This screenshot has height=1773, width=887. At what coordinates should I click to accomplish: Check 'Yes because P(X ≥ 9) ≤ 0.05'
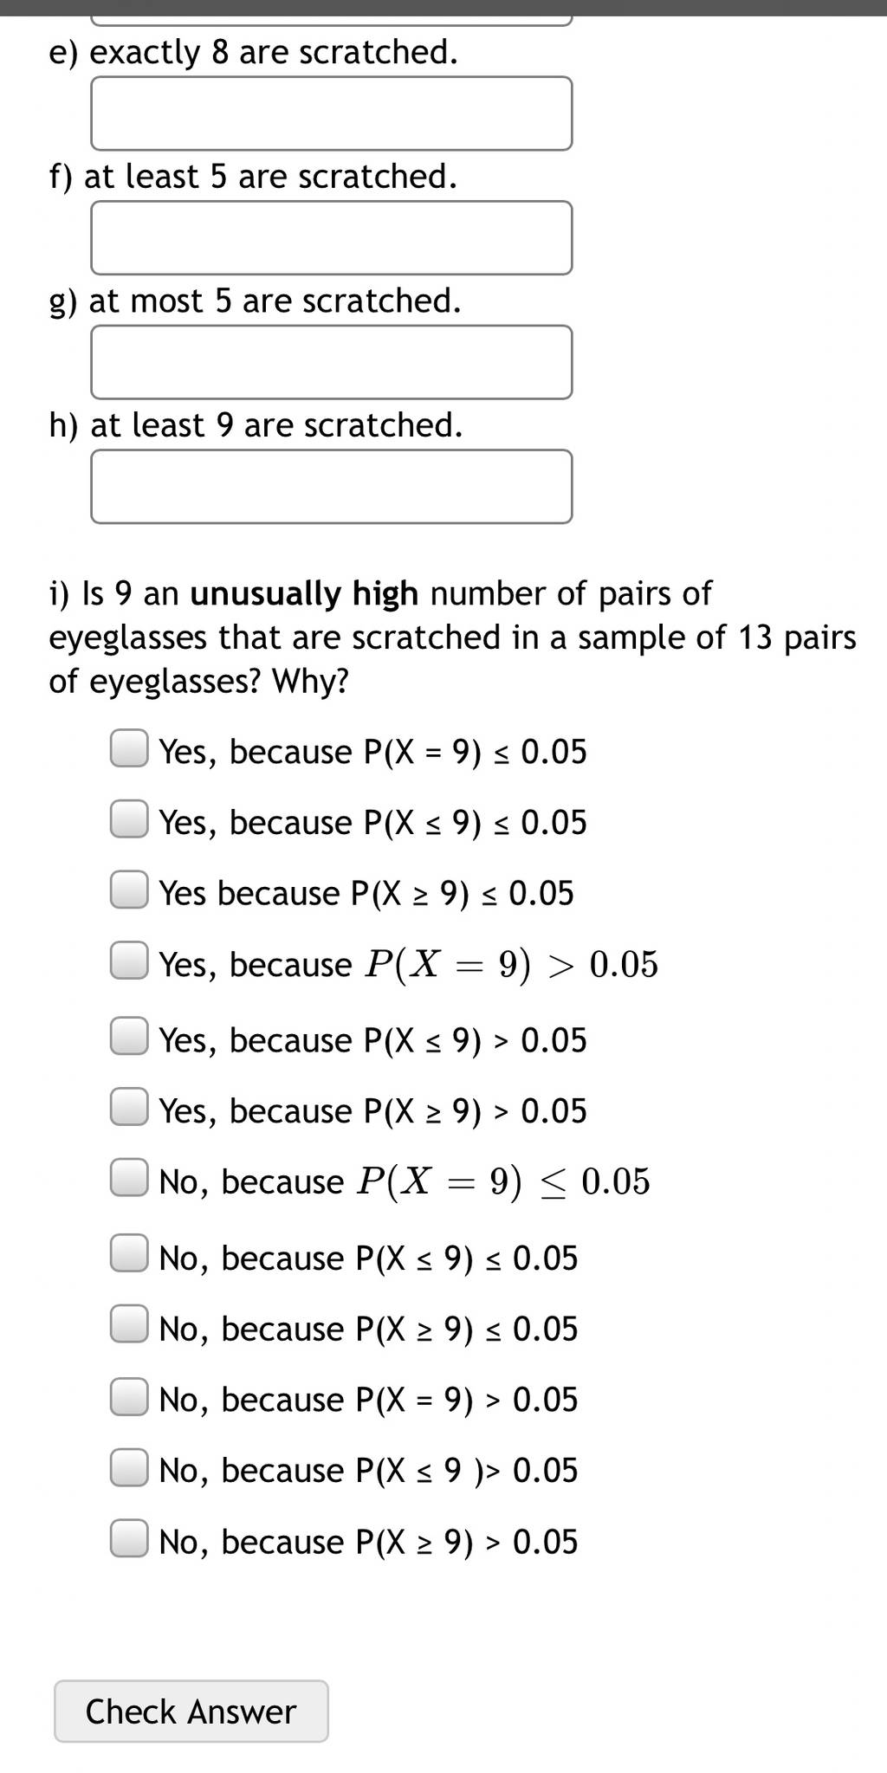(x=129, y=890)
